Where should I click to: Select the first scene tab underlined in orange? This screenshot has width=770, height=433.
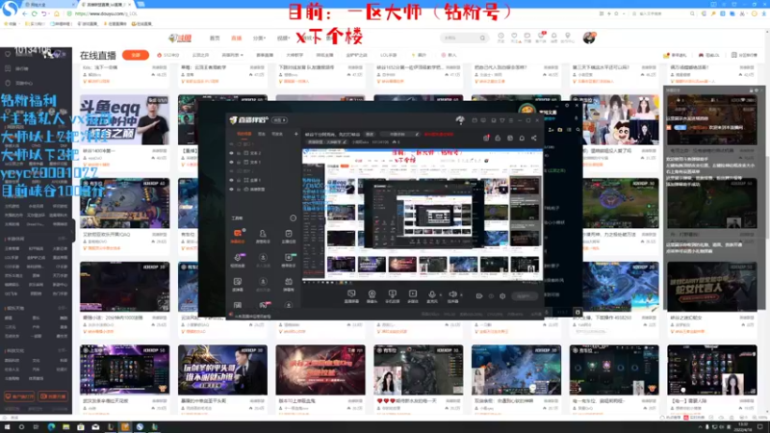244,134
